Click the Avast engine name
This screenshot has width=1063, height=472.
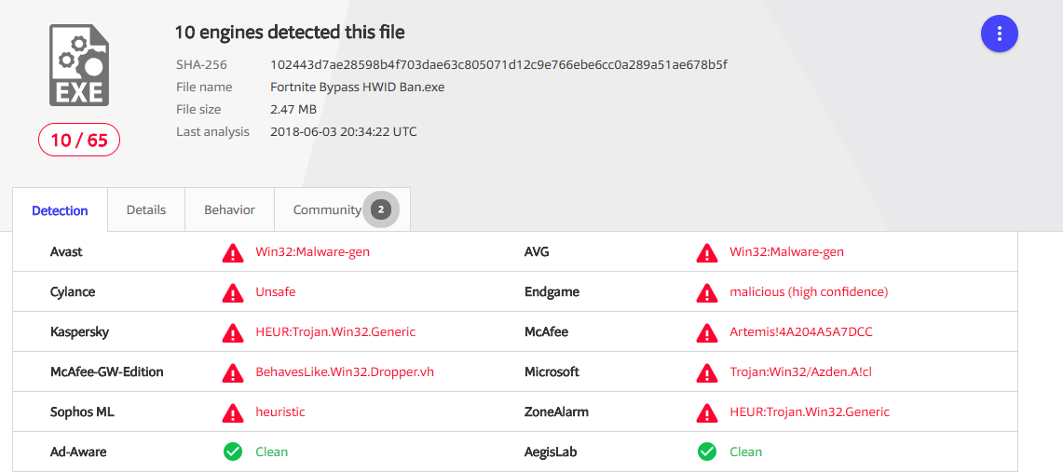66,252
